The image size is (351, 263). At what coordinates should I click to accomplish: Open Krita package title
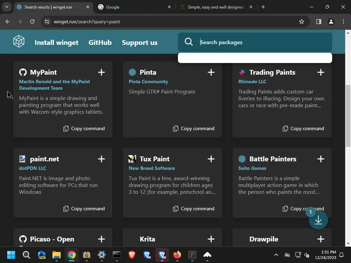(147, 239)
